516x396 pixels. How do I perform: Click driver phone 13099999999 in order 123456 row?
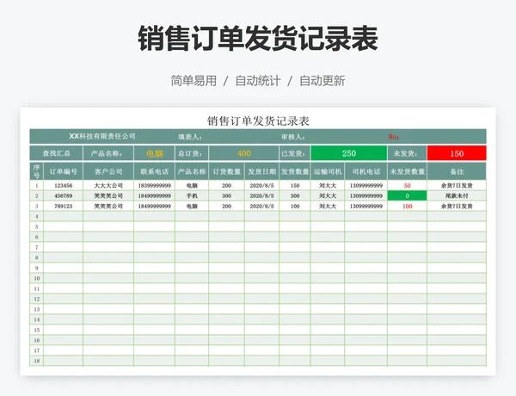pos(366,185)
